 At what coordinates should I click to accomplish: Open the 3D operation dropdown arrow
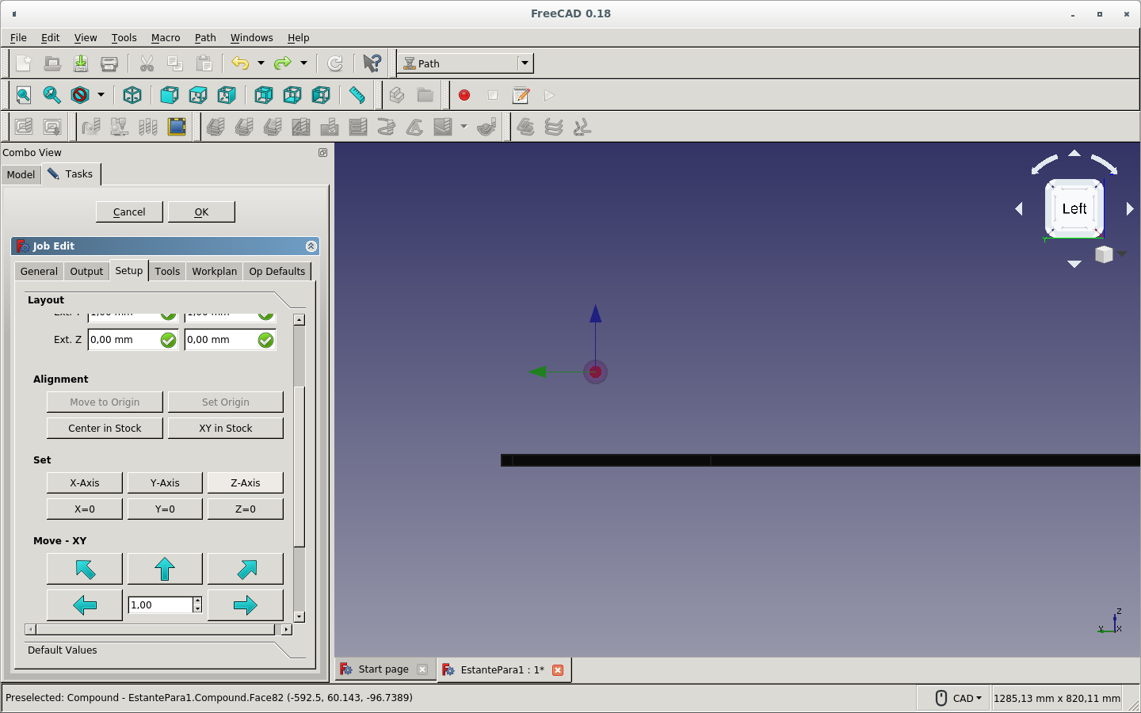click(x=464, y=127)
